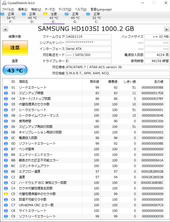Select disk D: 45 °C tab

[x=32, y=18]
